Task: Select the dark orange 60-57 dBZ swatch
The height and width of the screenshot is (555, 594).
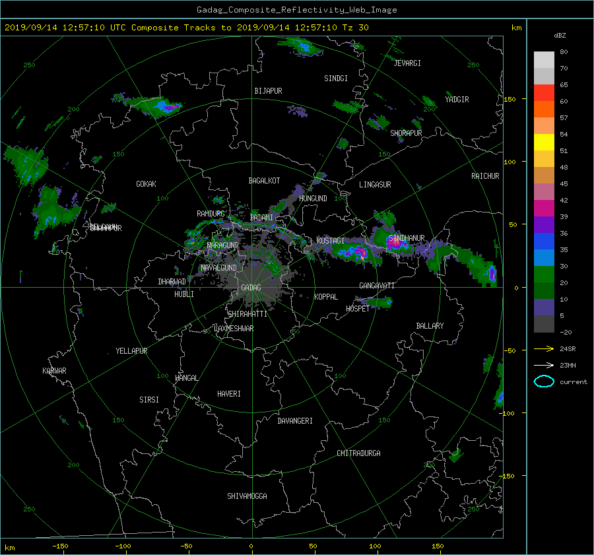Action: 544,109
